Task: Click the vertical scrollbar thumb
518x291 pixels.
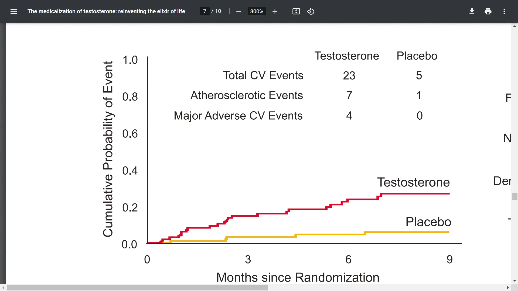Action: coord(514,196)
